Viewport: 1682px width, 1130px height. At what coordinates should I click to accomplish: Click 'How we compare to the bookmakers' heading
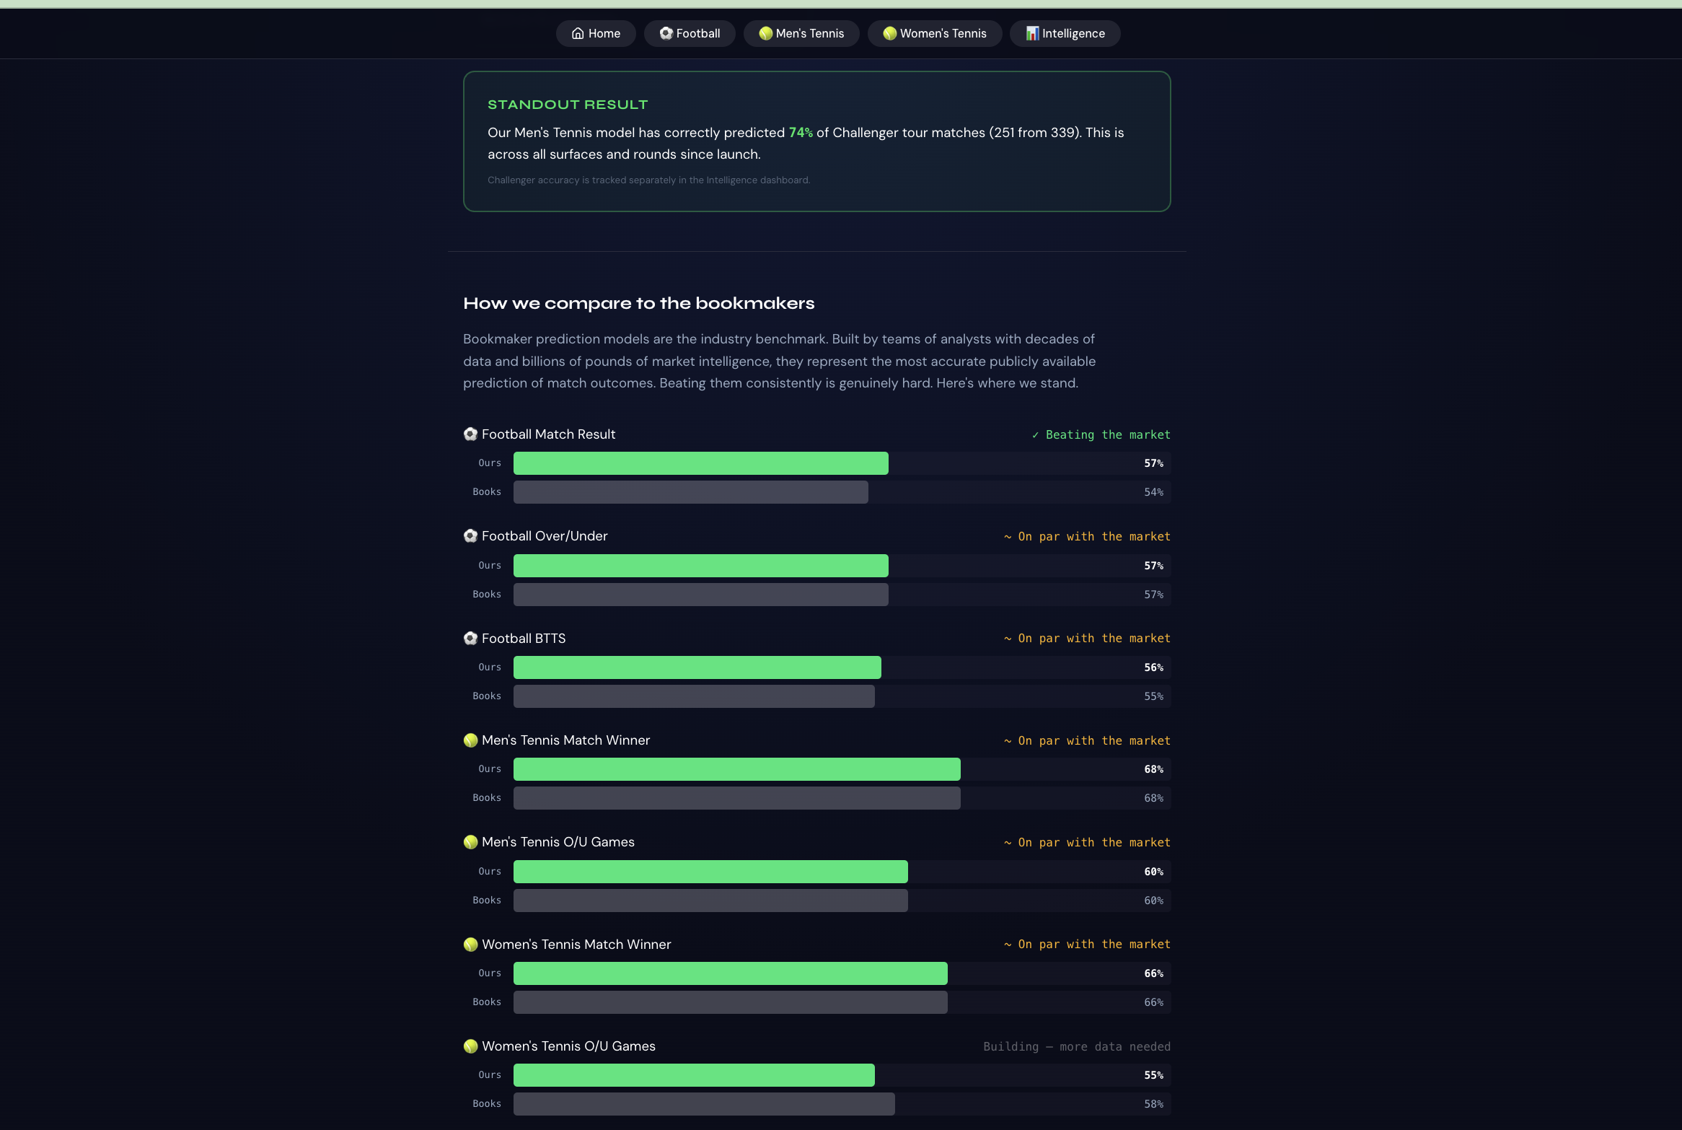(638, 303)
